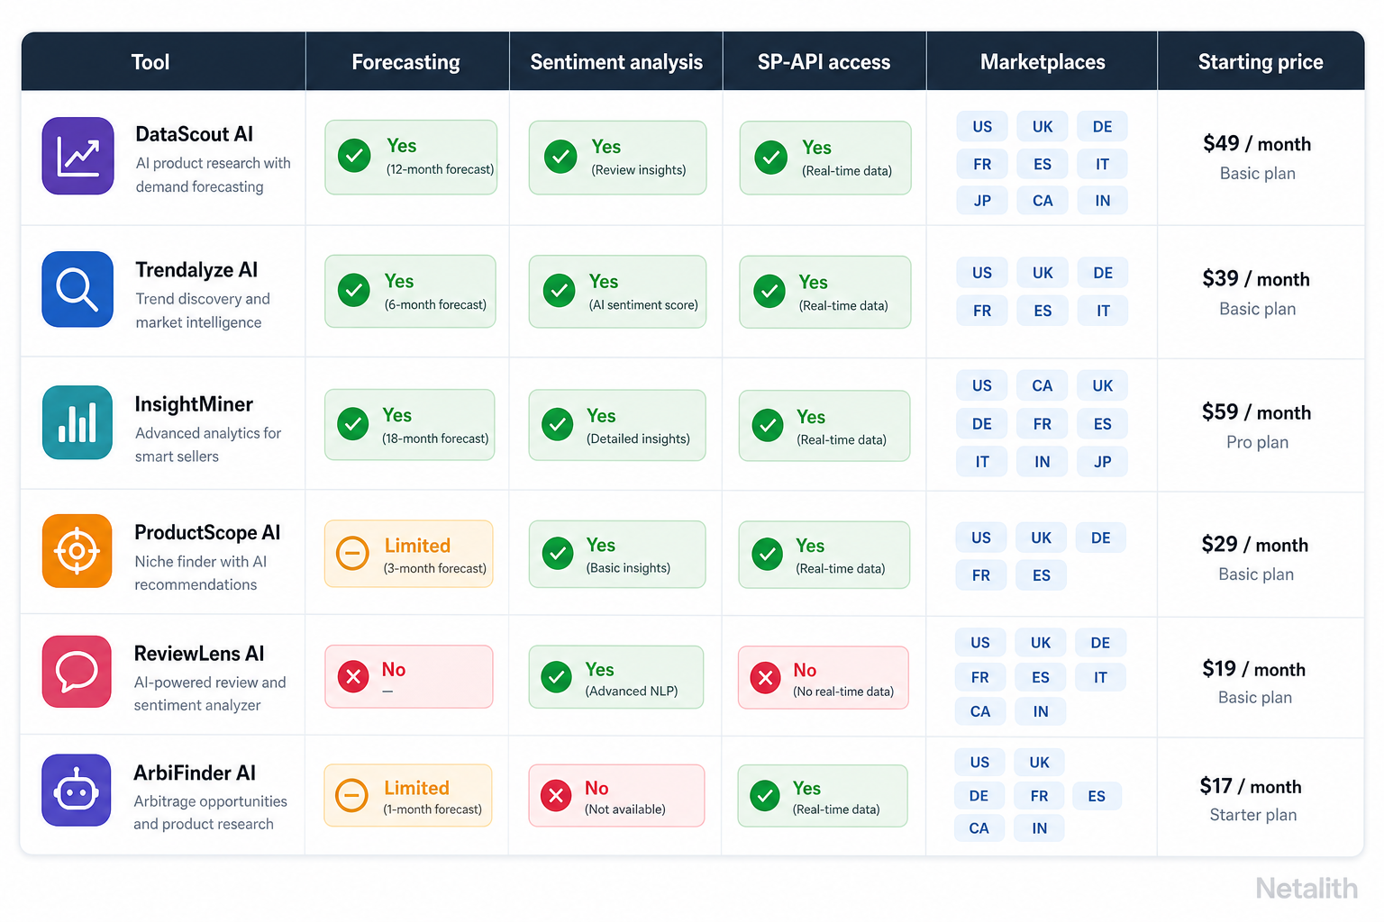
Task: Click the Trendalyze AI magnifier logo icon
Action: (77, 289)
